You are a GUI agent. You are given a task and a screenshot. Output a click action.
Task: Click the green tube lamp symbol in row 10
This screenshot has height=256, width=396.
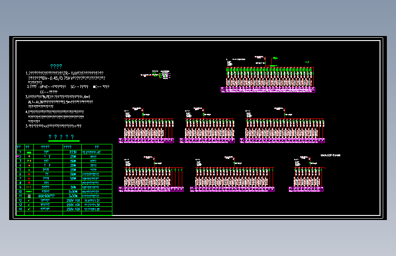pyautogui.click(x=29, y=191)
